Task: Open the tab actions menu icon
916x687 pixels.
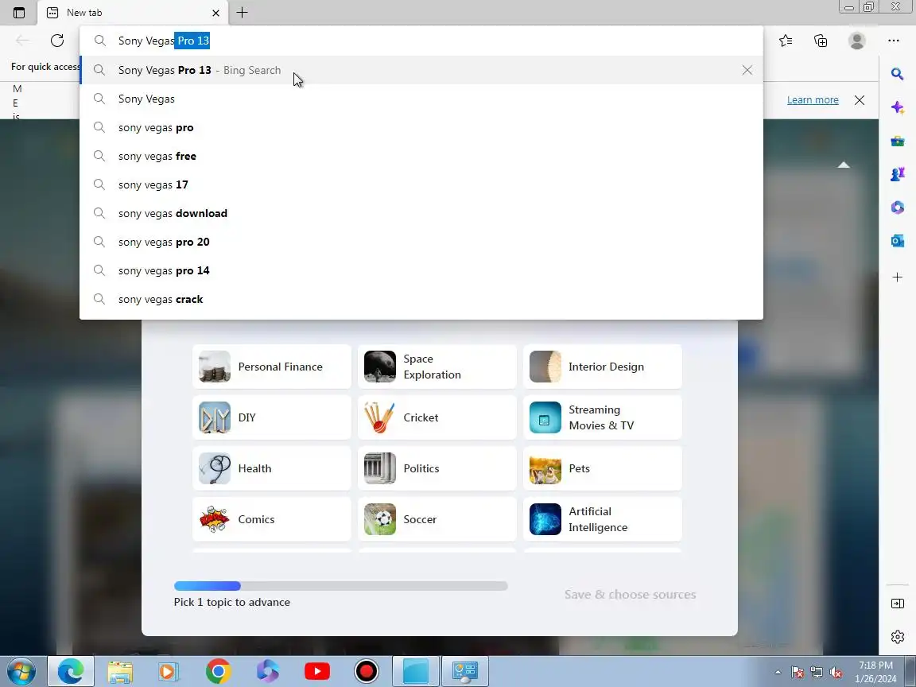Action: click(19, 12)
